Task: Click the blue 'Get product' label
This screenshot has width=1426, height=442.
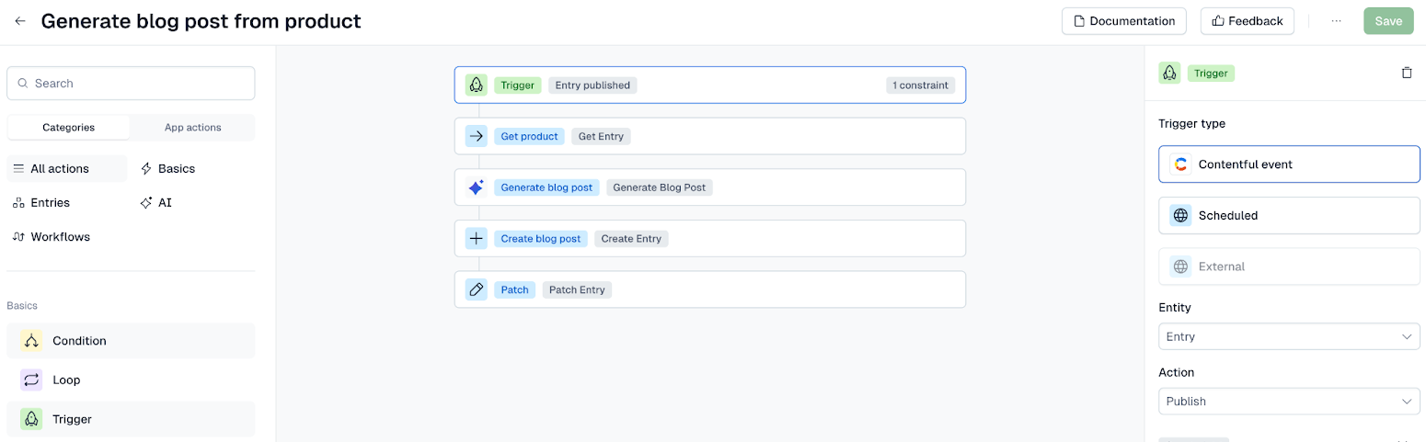Action: [529, 136]
